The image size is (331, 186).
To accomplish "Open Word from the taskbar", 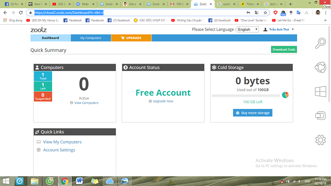I will pos(79,181).
